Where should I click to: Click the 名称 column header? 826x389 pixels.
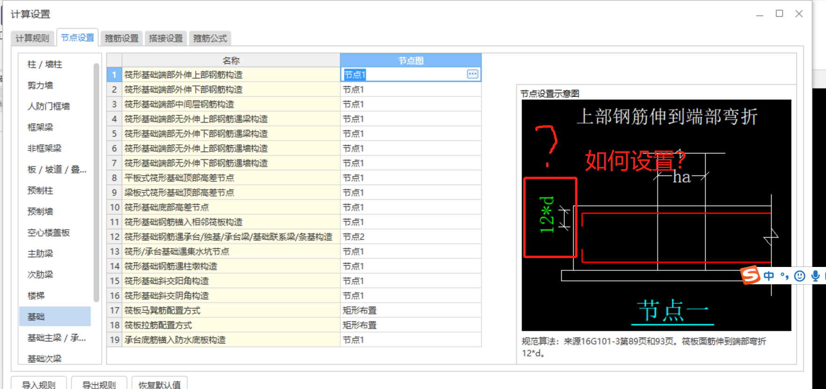(231, 60)
